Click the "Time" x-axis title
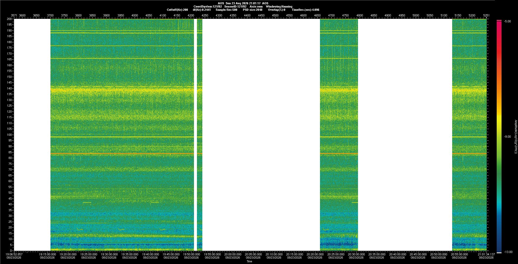The image size is (518, 264). tap(249, 261)
